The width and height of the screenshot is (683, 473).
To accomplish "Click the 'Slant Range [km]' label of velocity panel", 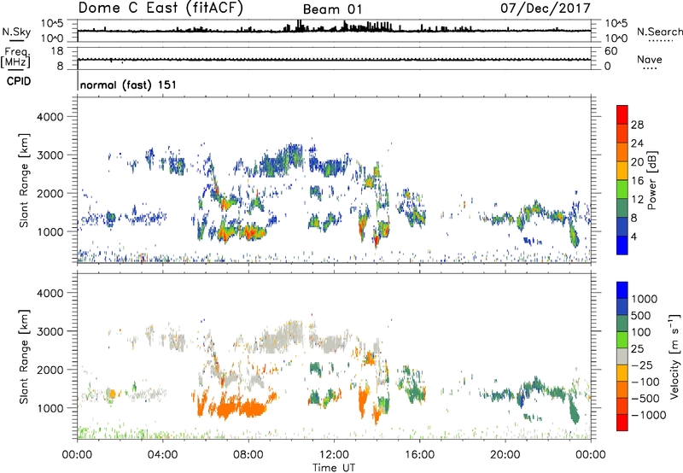I will 24,356.
